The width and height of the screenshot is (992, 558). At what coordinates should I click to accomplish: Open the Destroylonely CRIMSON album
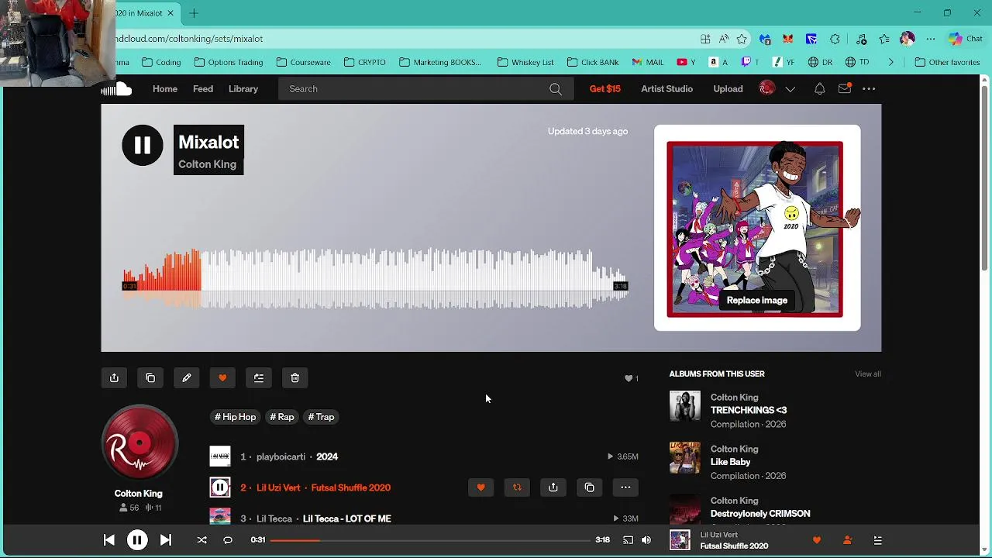click(760, 514)
